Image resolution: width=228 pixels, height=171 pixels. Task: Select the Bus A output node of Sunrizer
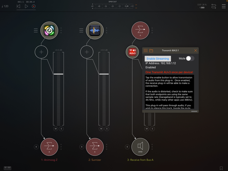click(95, 147)
